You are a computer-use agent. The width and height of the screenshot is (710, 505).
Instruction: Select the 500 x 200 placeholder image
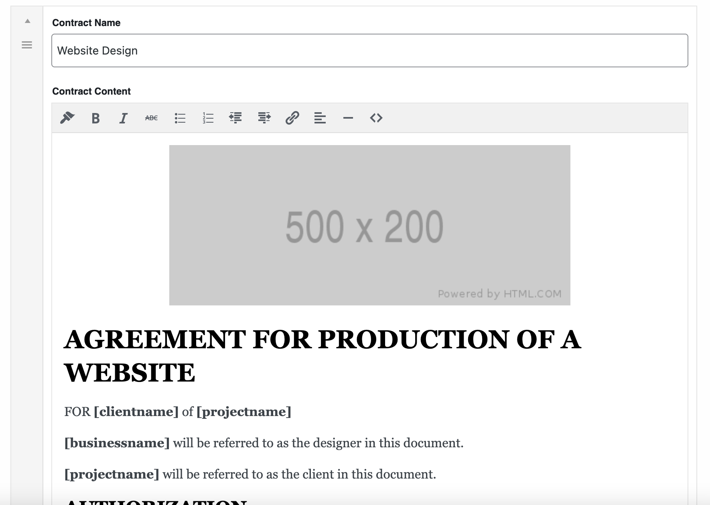tap(369, 225)
